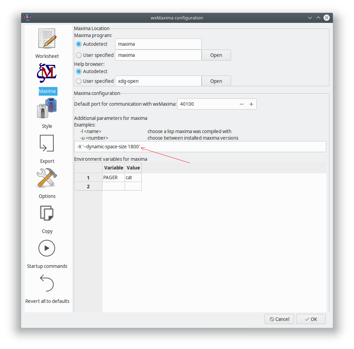Click the additional parameters field with dynamic-space-size

point(200,147)
